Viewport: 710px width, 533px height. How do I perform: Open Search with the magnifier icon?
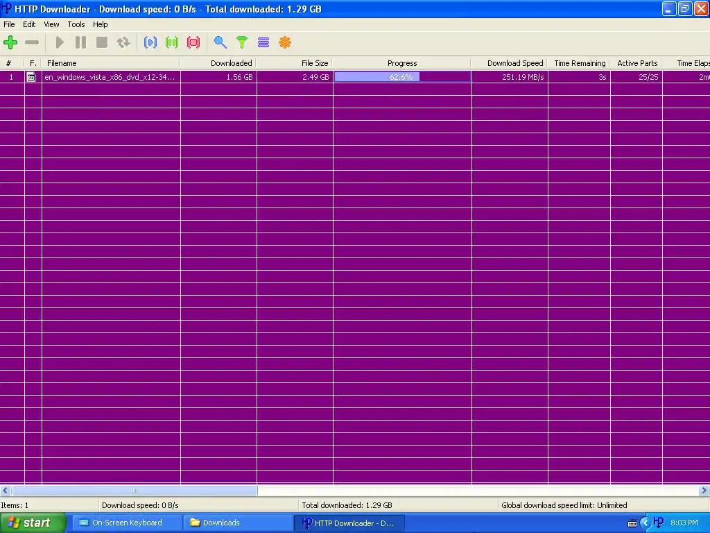pos(220,42)
